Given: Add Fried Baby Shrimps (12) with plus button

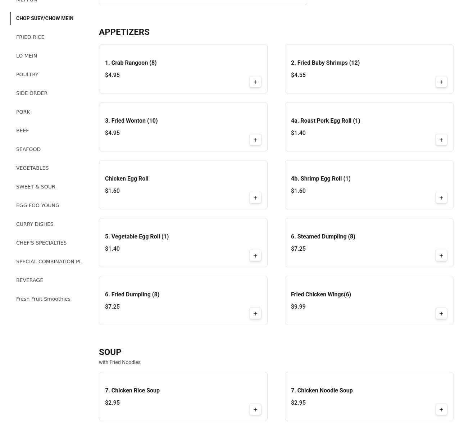Looking at the screenshot, I should [441, 82].
